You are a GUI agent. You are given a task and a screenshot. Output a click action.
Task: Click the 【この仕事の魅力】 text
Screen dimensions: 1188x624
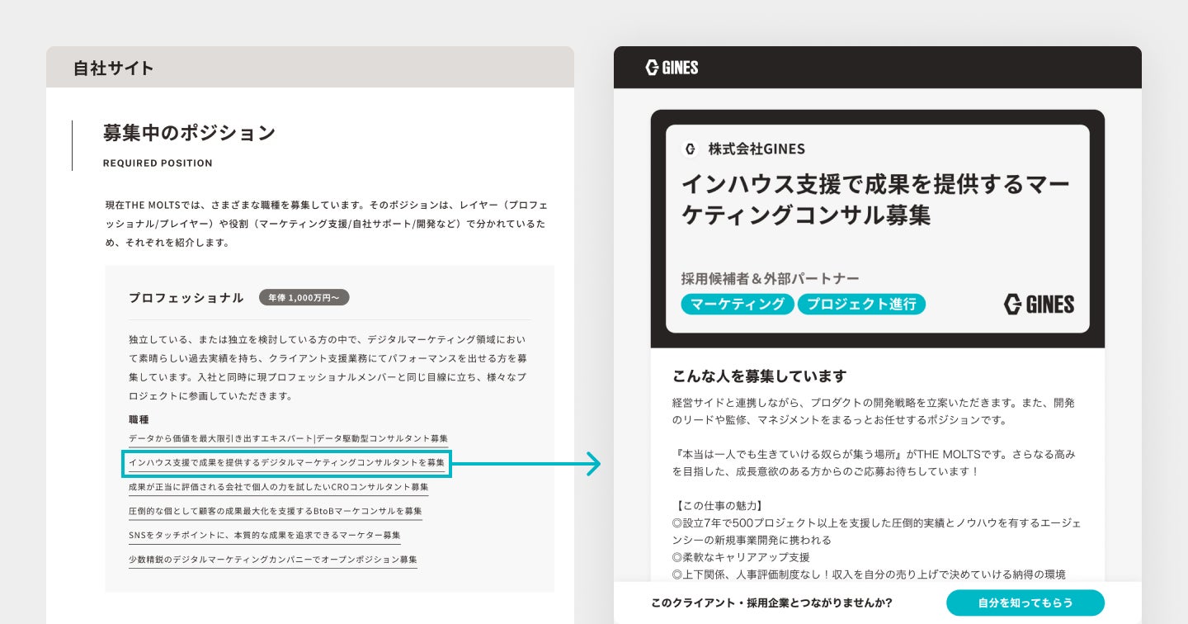(718, 505)
